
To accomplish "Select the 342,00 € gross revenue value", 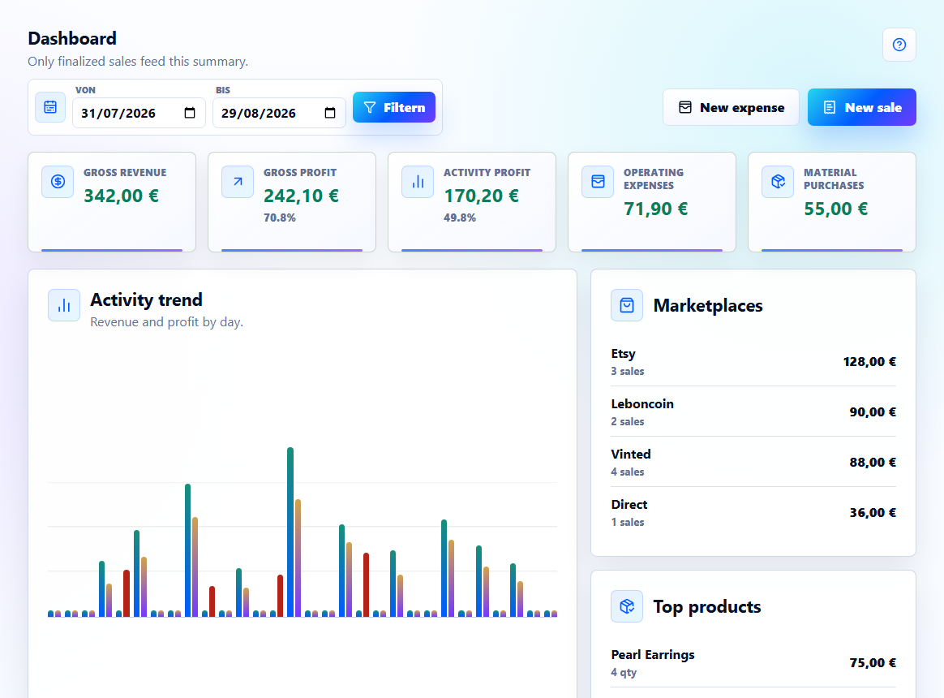I will (121, 196).
